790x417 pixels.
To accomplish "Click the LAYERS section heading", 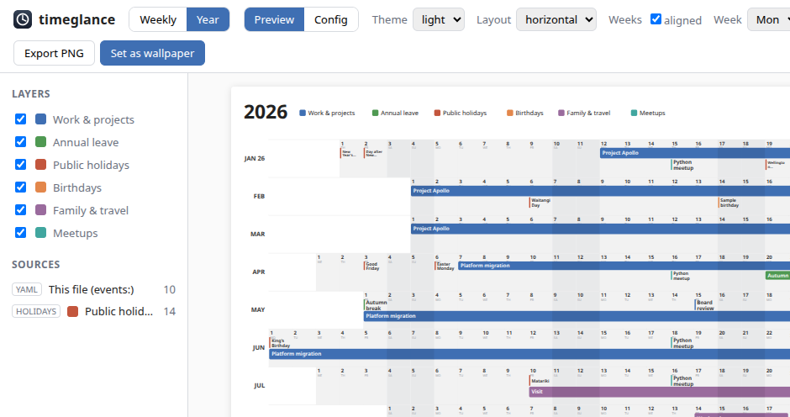I will click(31, 94).
